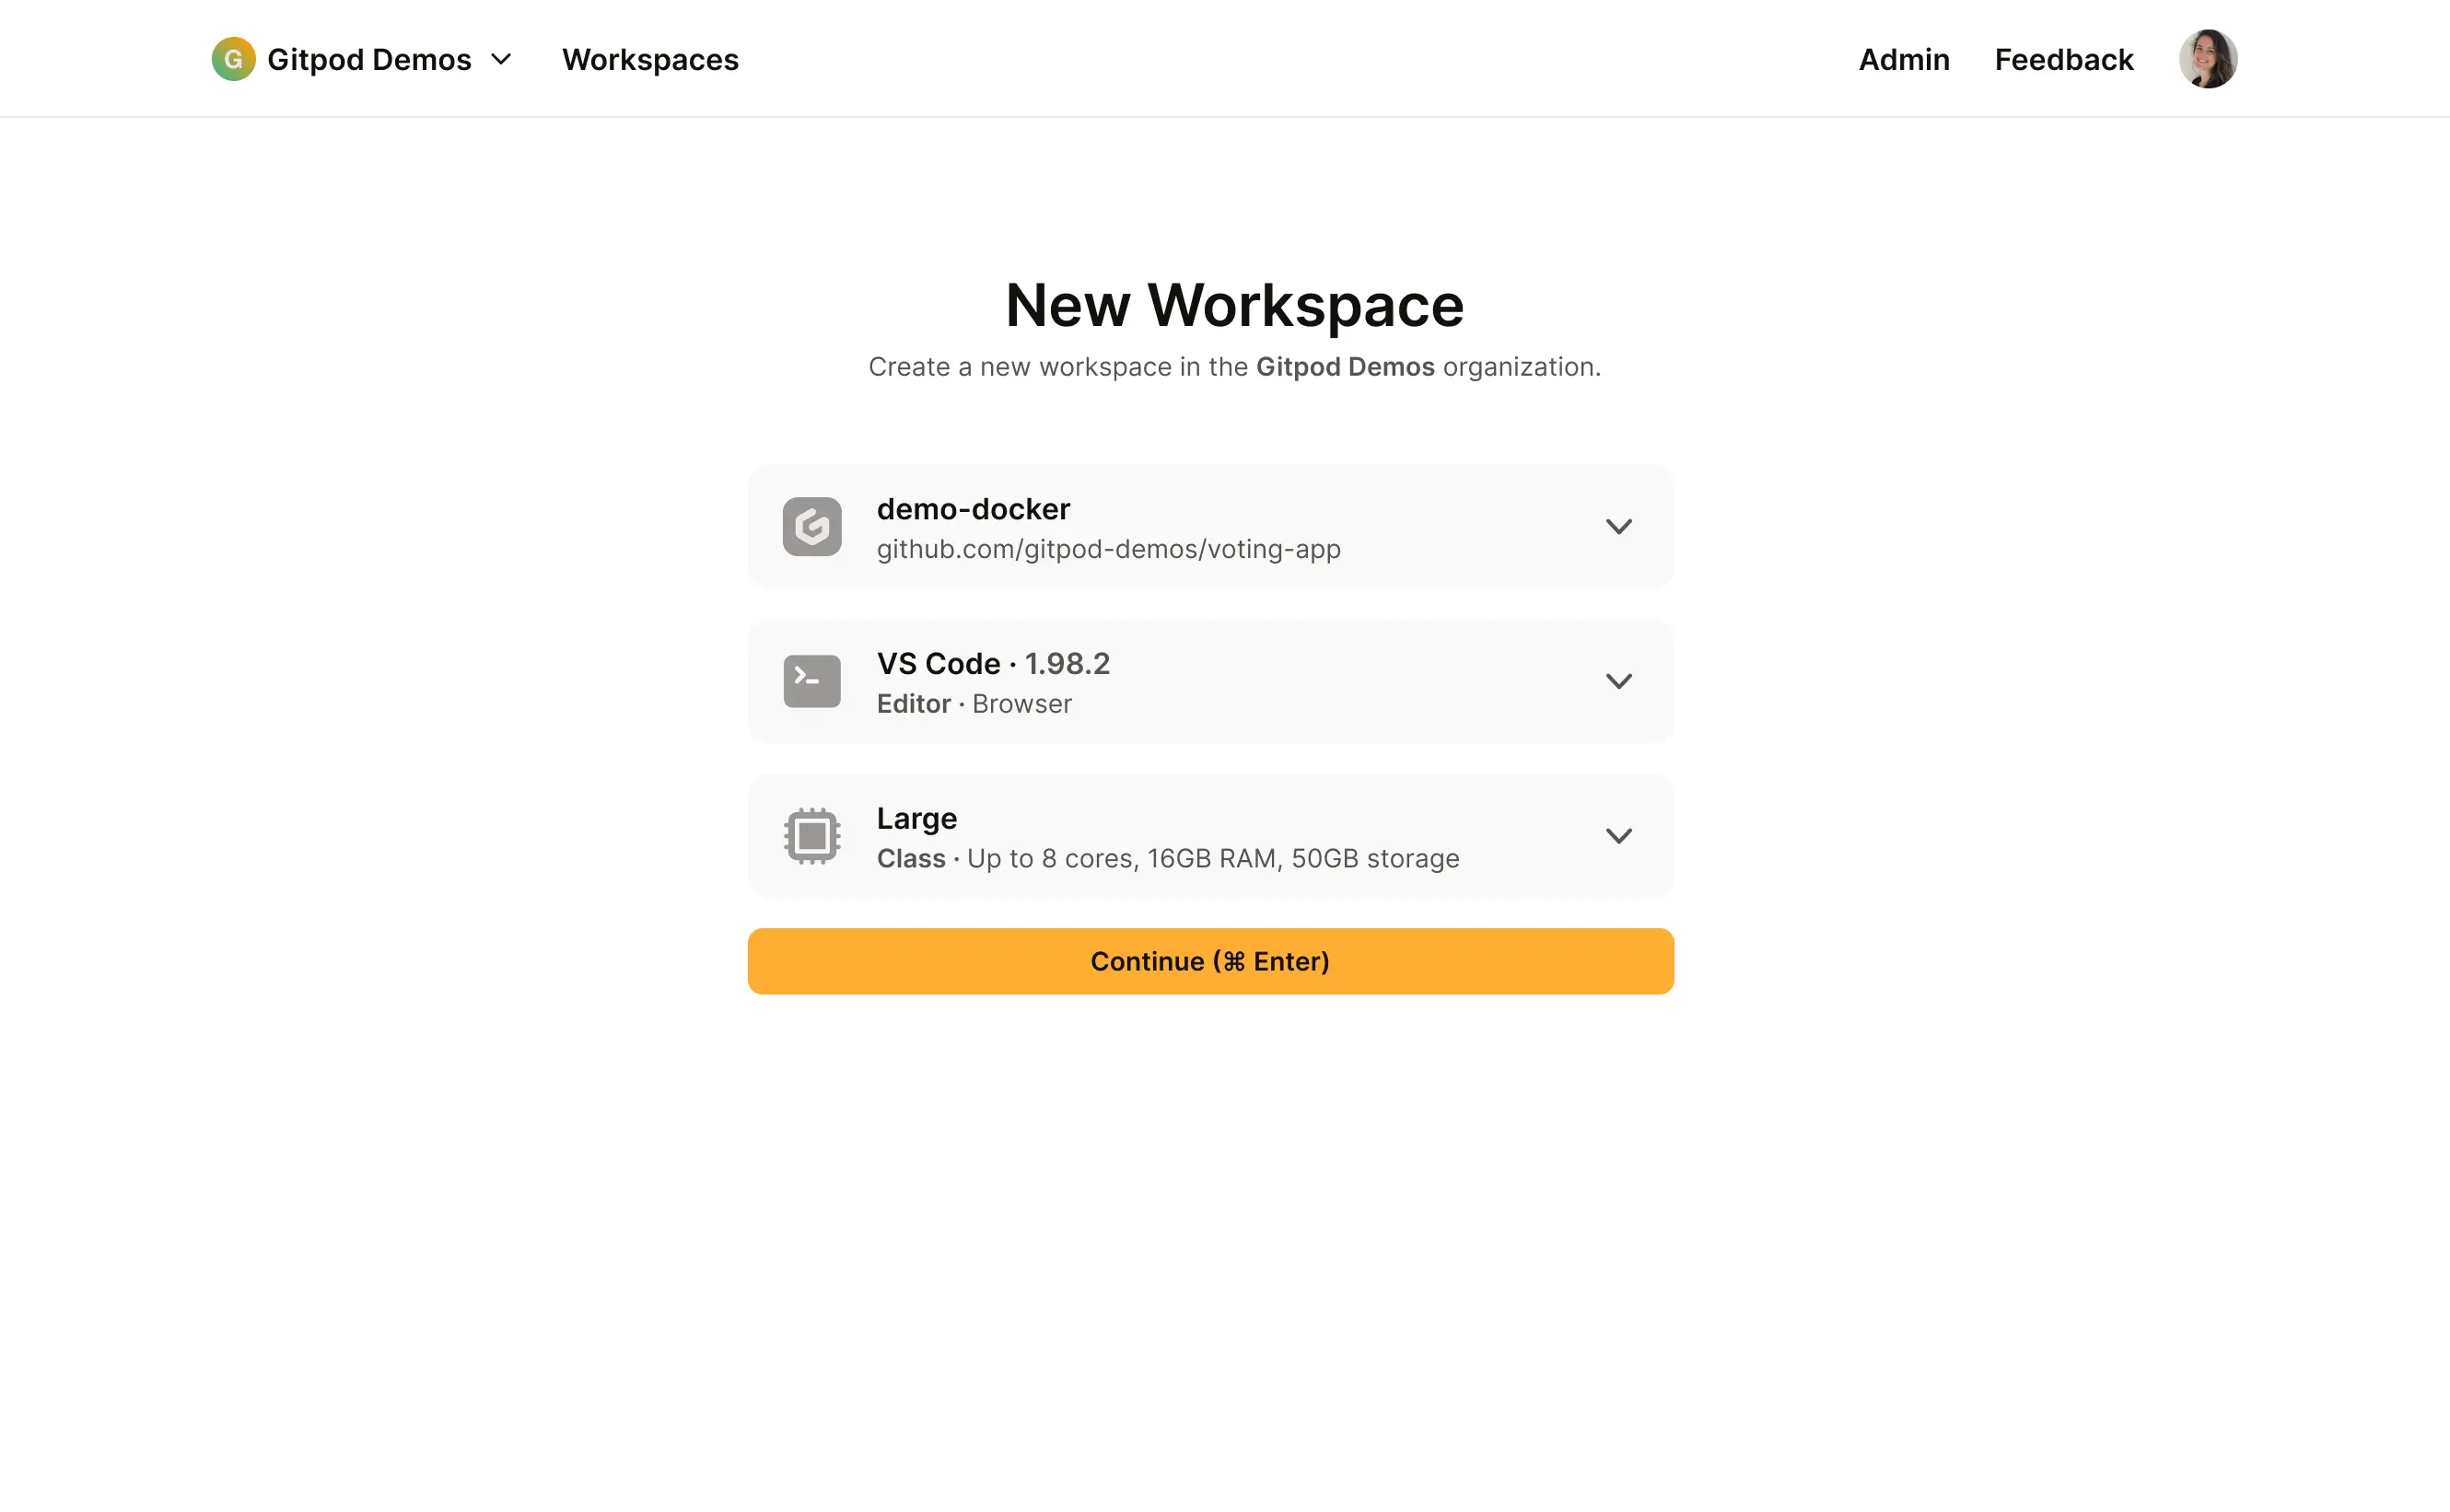2450x1512 pixels.
Task: Expand the Gitpod Demos organization dropdown
Action: 501,59
